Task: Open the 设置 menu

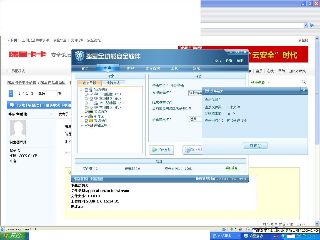Action: coord(229,61)
